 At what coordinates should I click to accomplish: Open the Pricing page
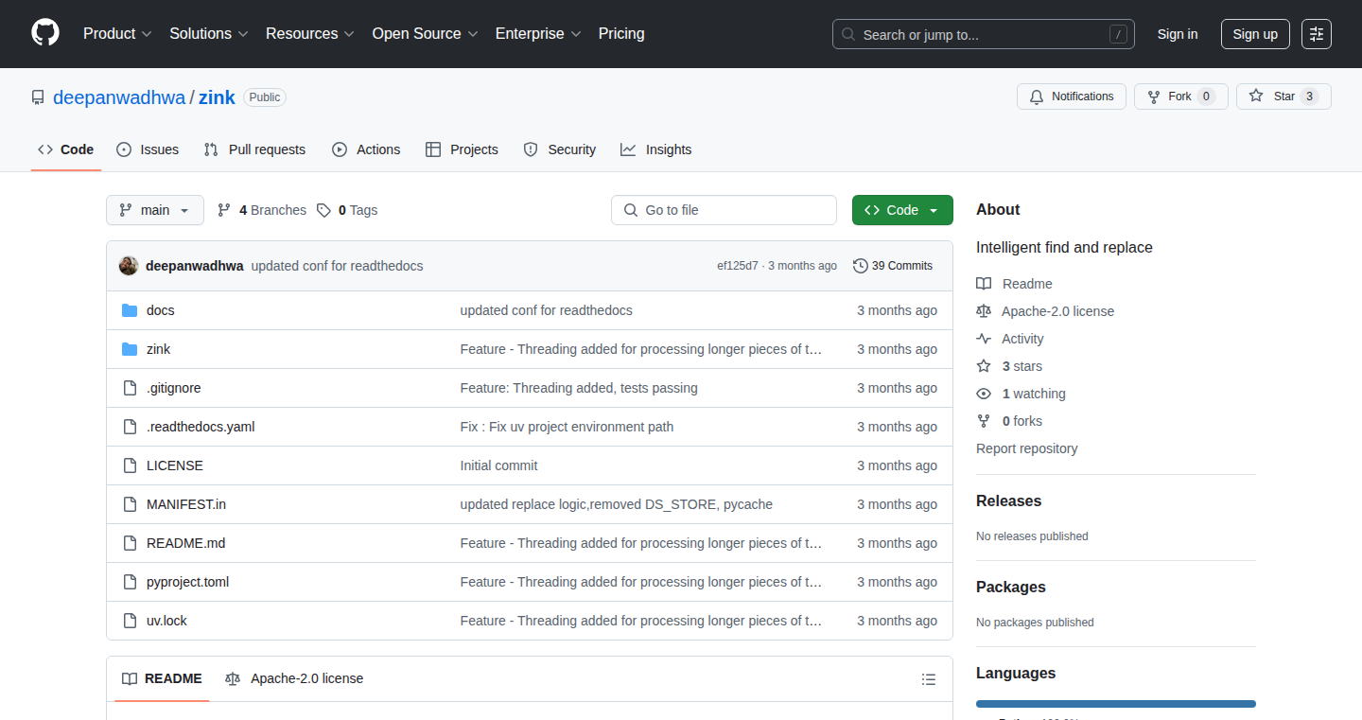(x=621, y=33)
